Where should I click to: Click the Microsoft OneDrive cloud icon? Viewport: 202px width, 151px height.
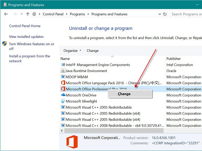click(63, 95)
